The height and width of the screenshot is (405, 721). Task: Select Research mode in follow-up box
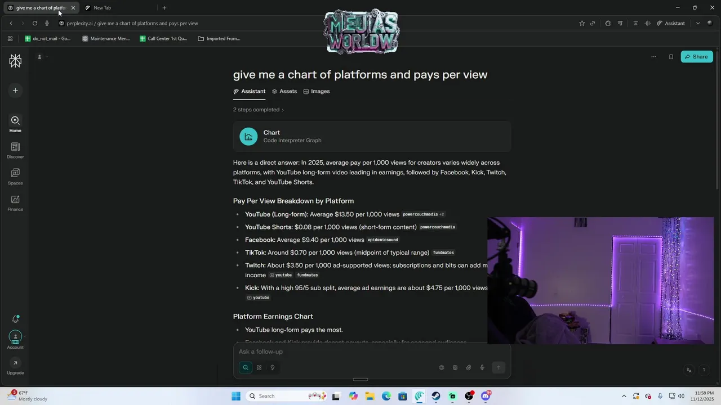[259, 367]
